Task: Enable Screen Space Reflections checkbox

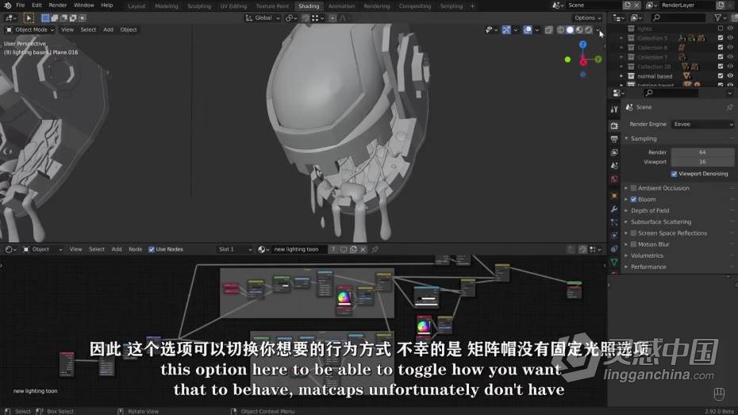Action: pos(633,233)
